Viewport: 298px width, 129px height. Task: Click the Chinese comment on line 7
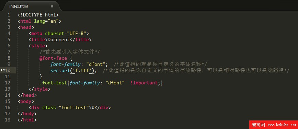pos(70,52)
